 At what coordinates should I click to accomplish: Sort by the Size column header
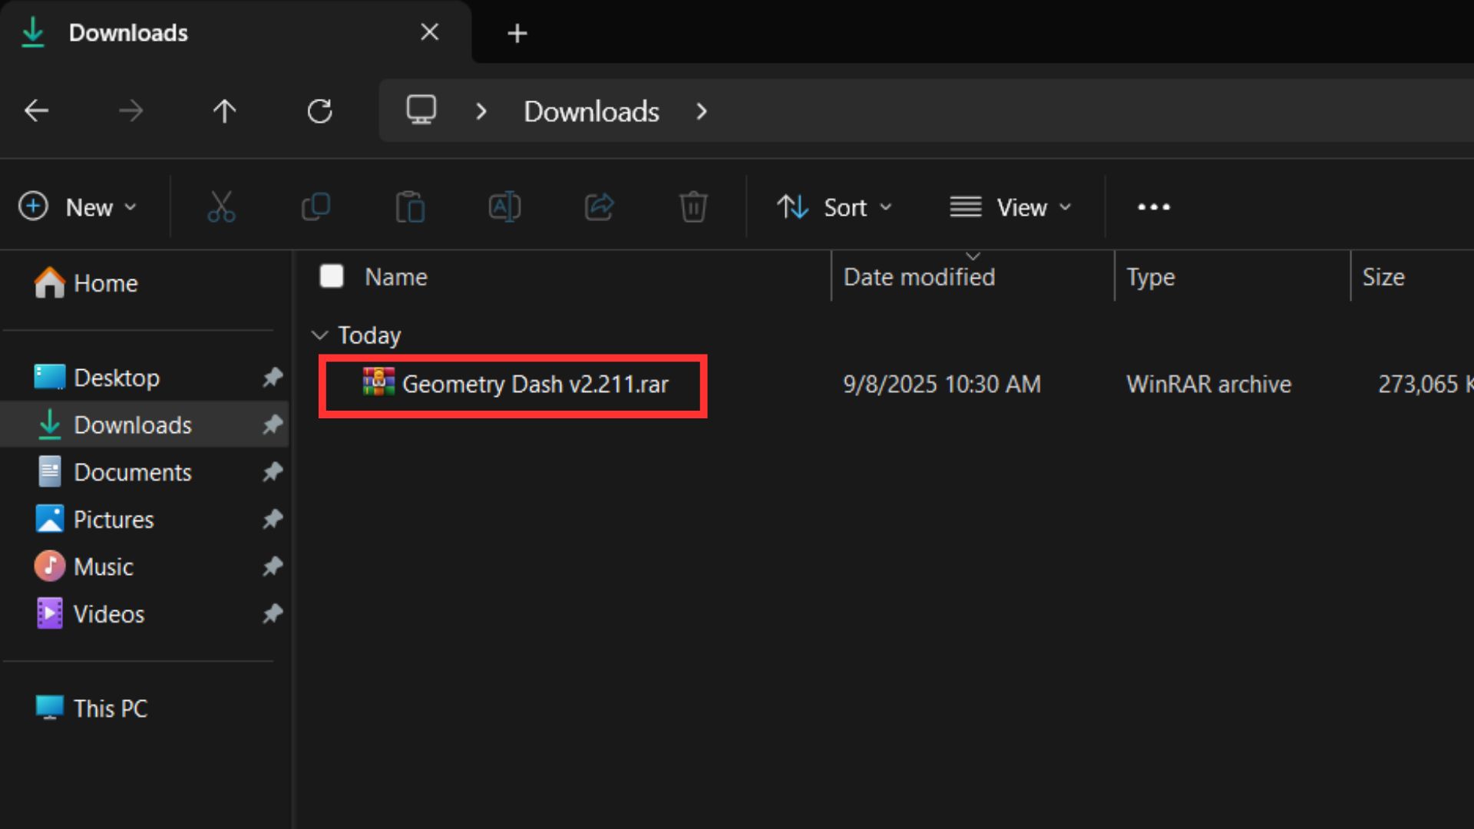(x=1383, y=276)
